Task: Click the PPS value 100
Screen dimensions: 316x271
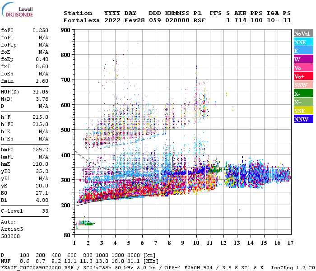Action: (256, 20)
